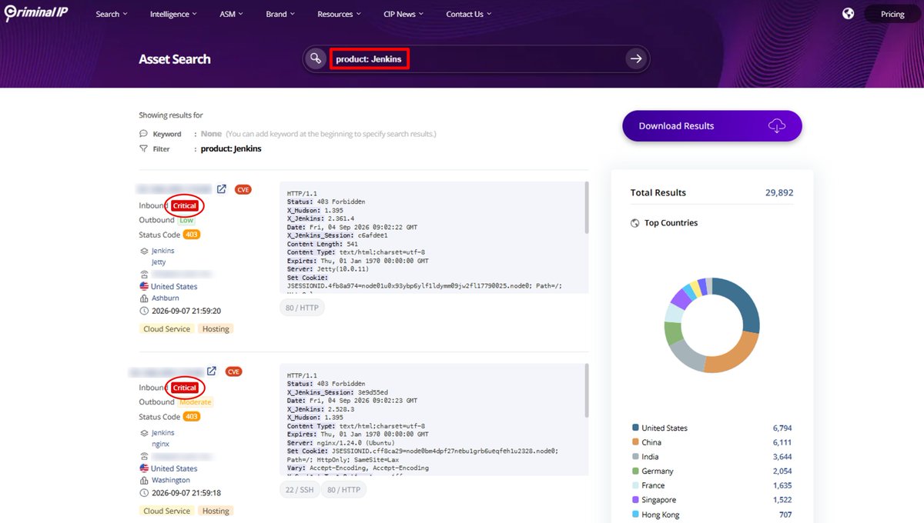This screenshot has width=924, height=523.
Task: Click the Moderate outbound badge
Action: pyautogui.click(x=196, y=402)
